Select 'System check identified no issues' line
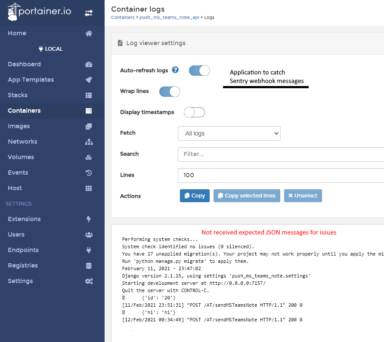This screenshot has width=384, height=342. click(x=188, y=246)
